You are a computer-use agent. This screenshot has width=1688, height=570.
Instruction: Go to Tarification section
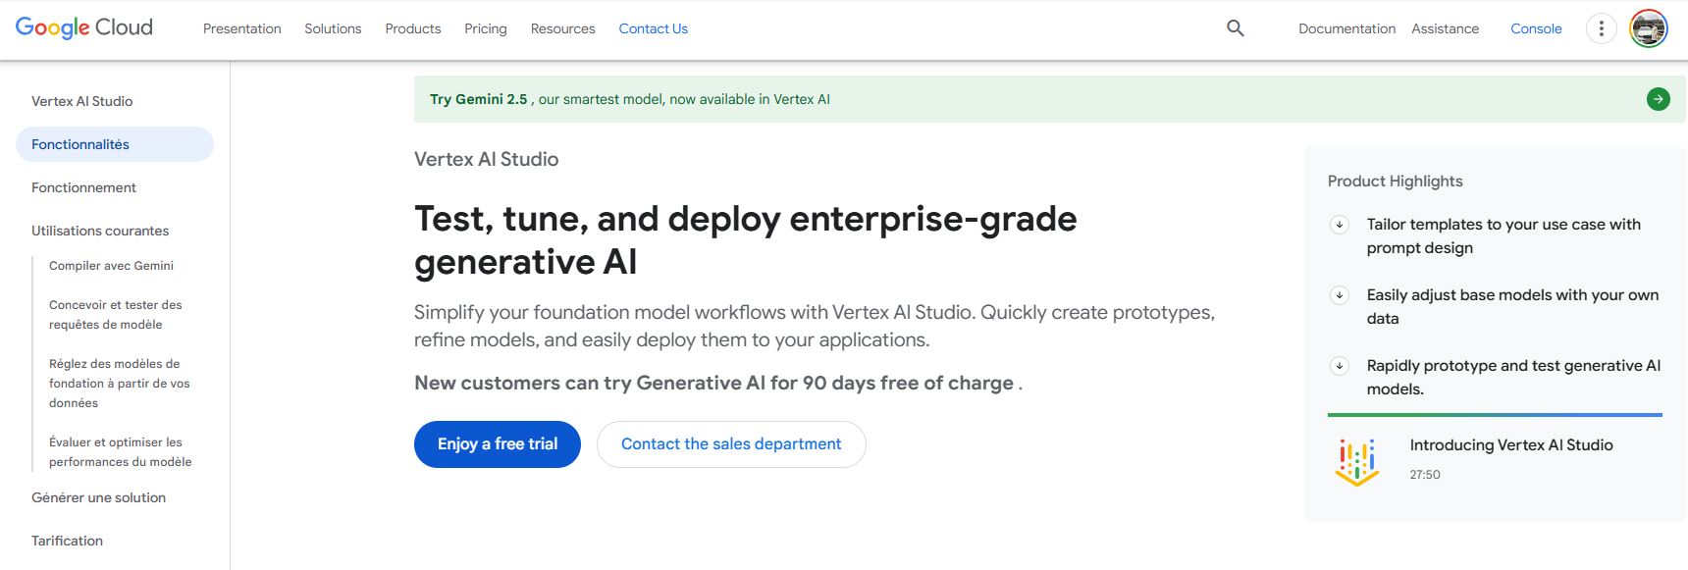(67, 541)
